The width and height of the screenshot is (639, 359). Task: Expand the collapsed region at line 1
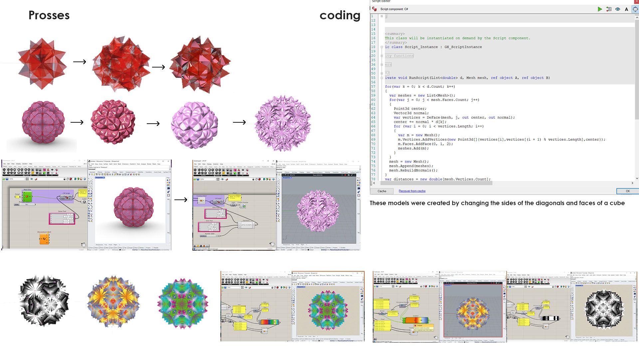click(x=382, y=16)
